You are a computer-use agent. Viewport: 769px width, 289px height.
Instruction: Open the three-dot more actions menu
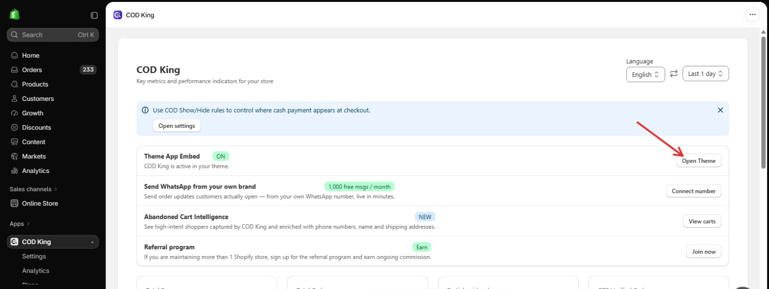(x=752, y=15)
